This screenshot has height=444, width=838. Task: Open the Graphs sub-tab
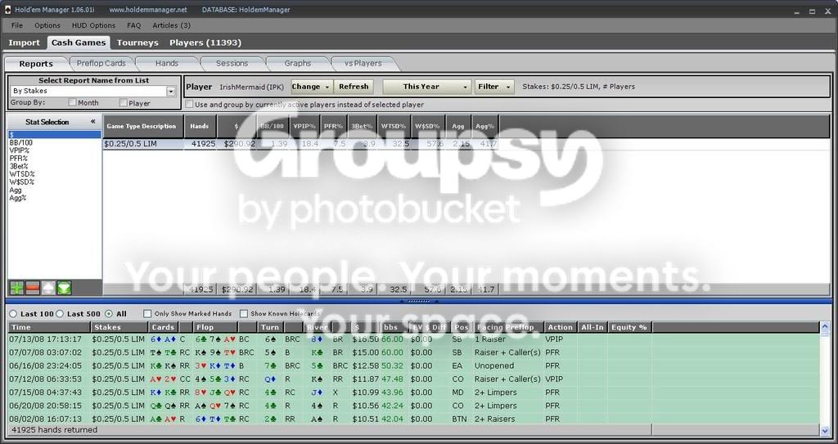coord(298,63)
